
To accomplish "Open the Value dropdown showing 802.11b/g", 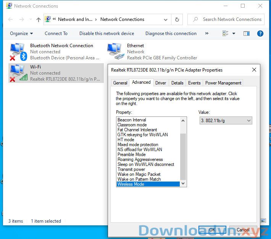I will point(226,121).
